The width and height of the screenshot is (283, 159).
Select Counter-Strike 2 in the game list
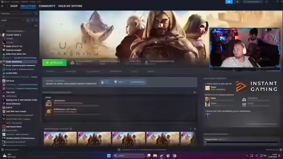click(x=13, y=35)
